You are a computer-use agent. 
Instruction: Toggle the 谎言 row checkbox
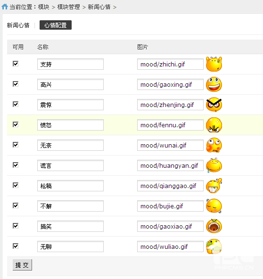click(x=16, y=165)
